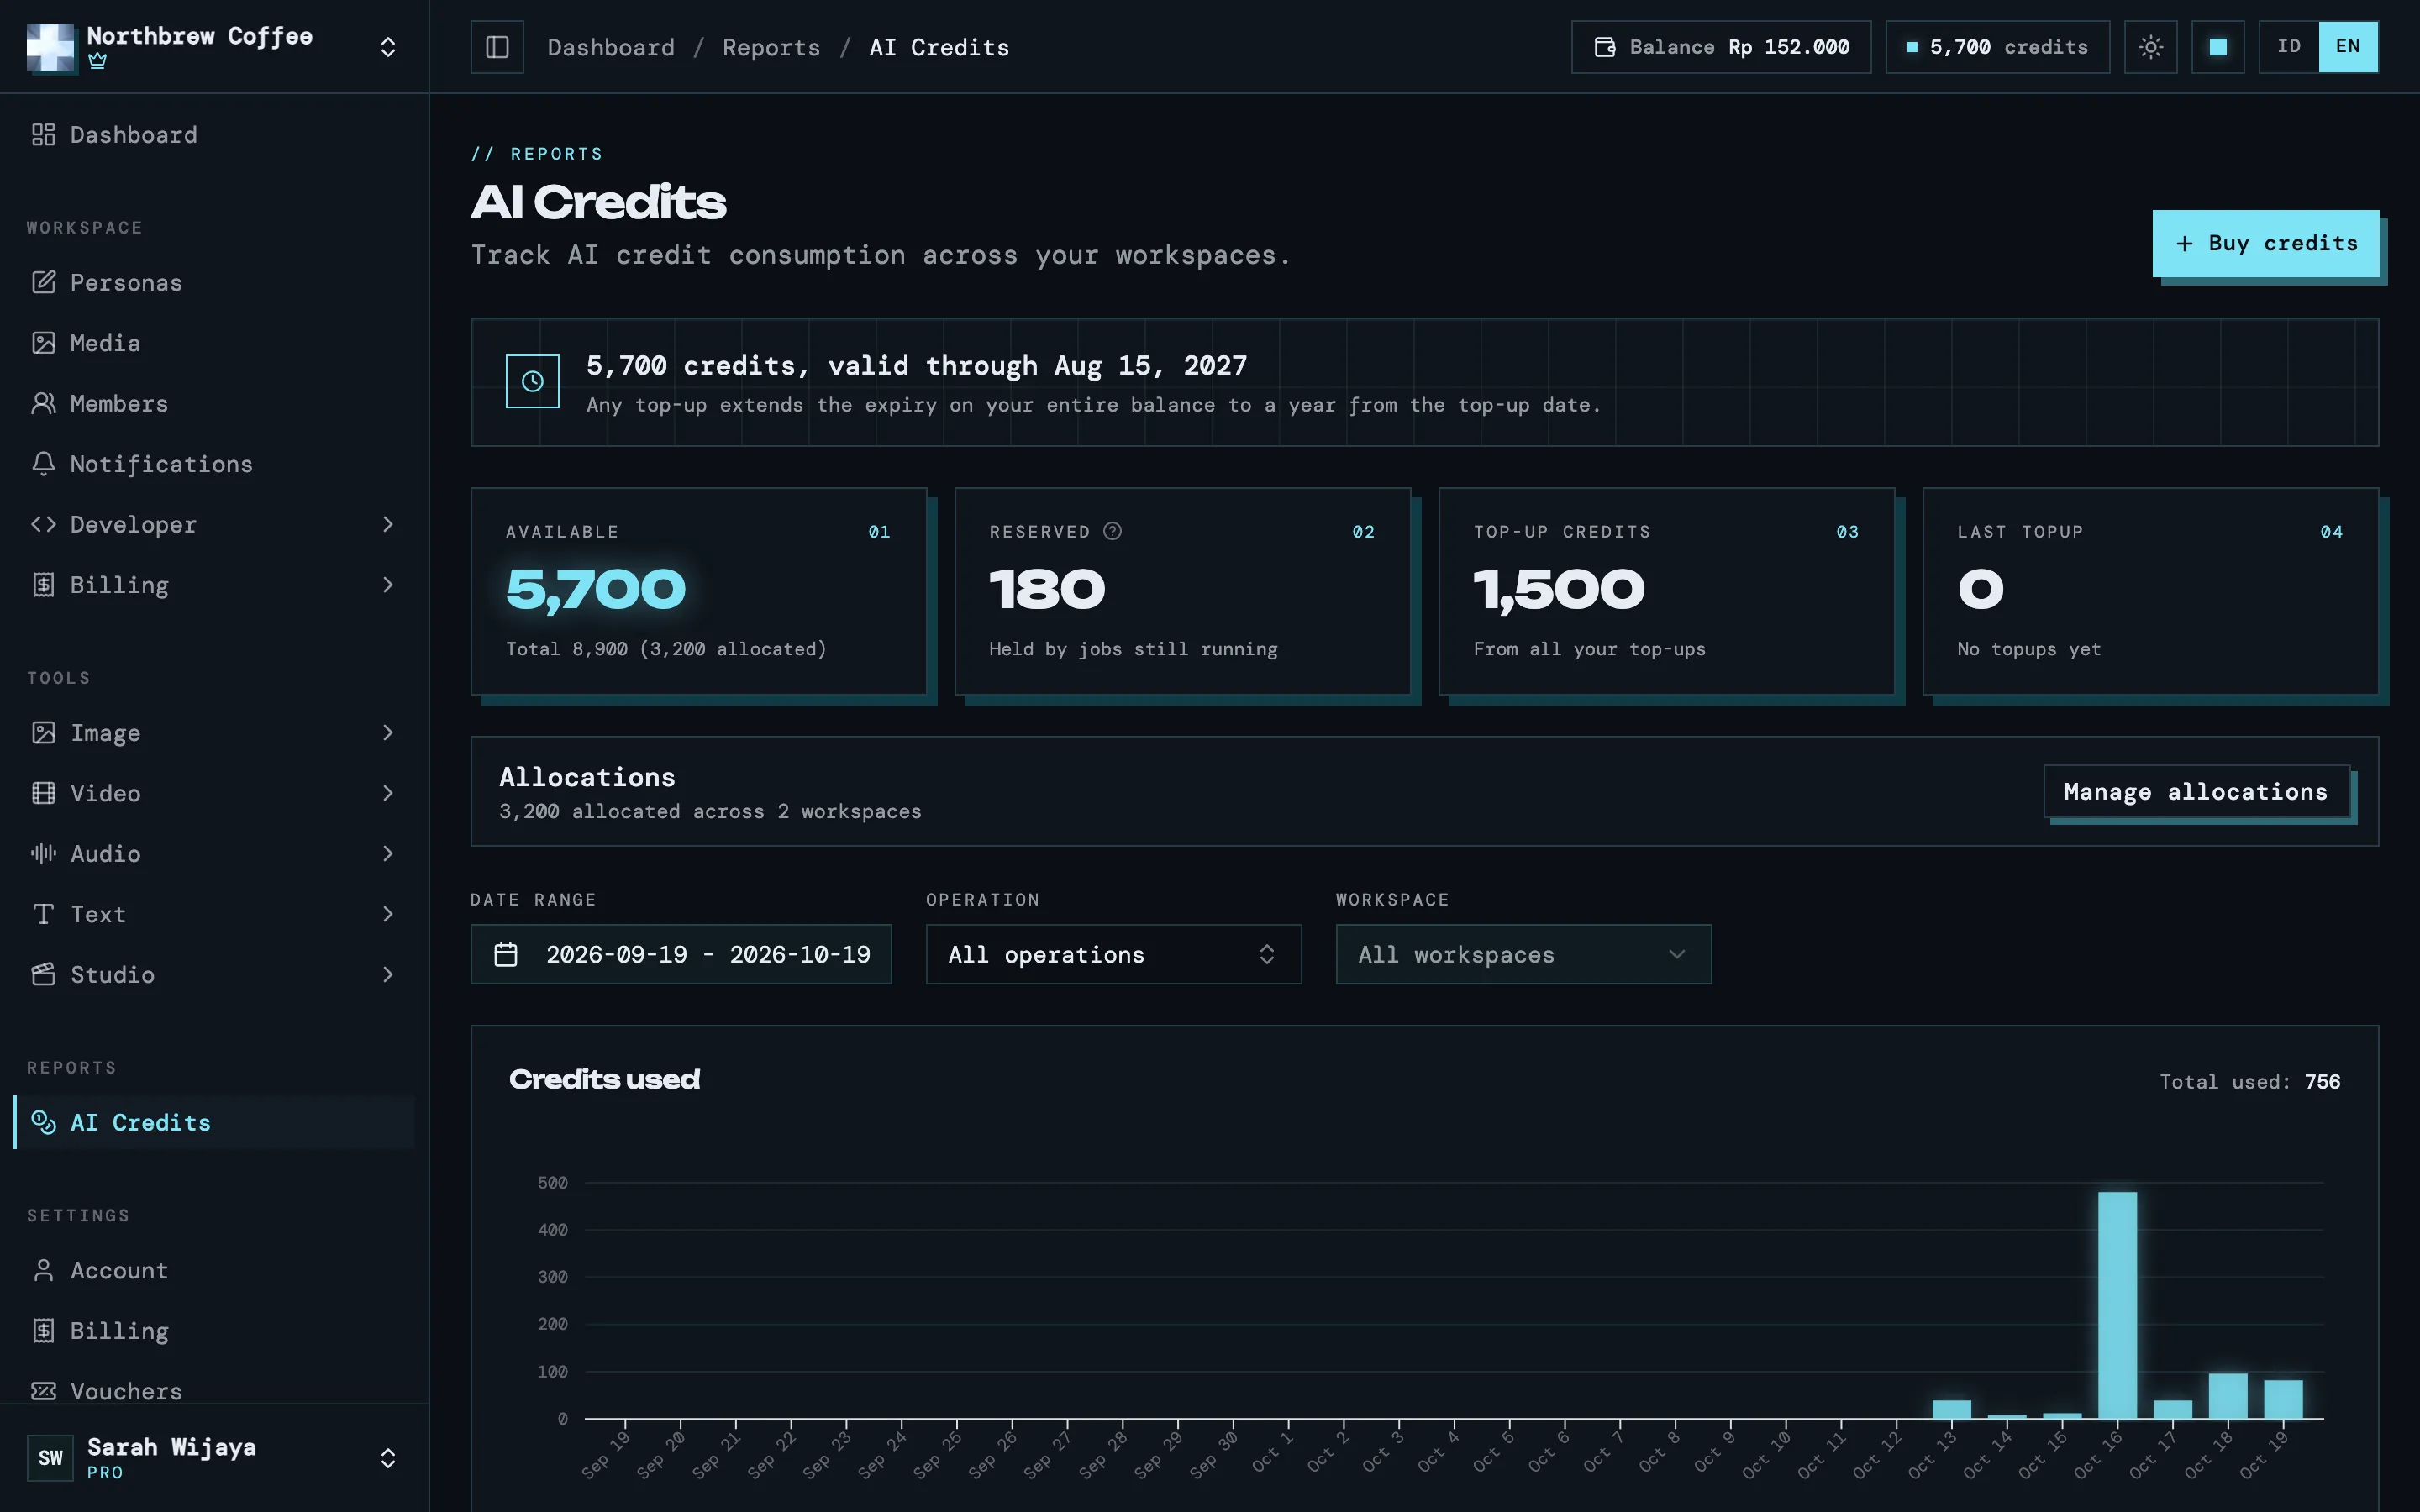
Task: Open the date range picker field
Action: click(x=681, y=954)
